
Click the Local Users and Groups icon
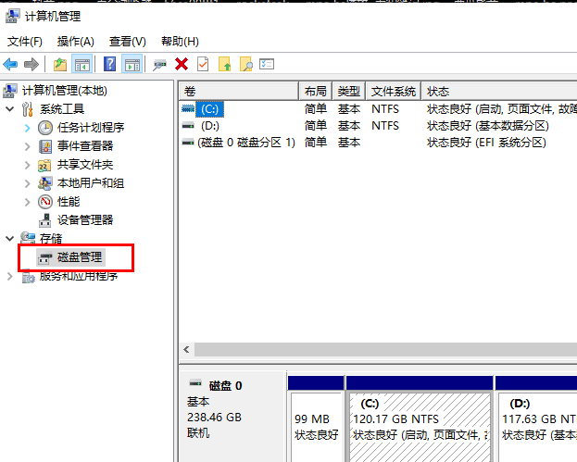click(x=44, y=182)
